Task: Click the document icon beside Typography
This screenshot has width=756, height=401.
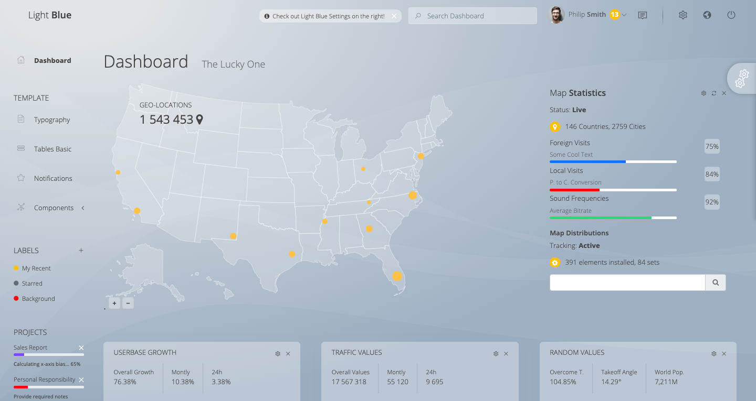Action: pyautogui.click(x=21, y=119)
